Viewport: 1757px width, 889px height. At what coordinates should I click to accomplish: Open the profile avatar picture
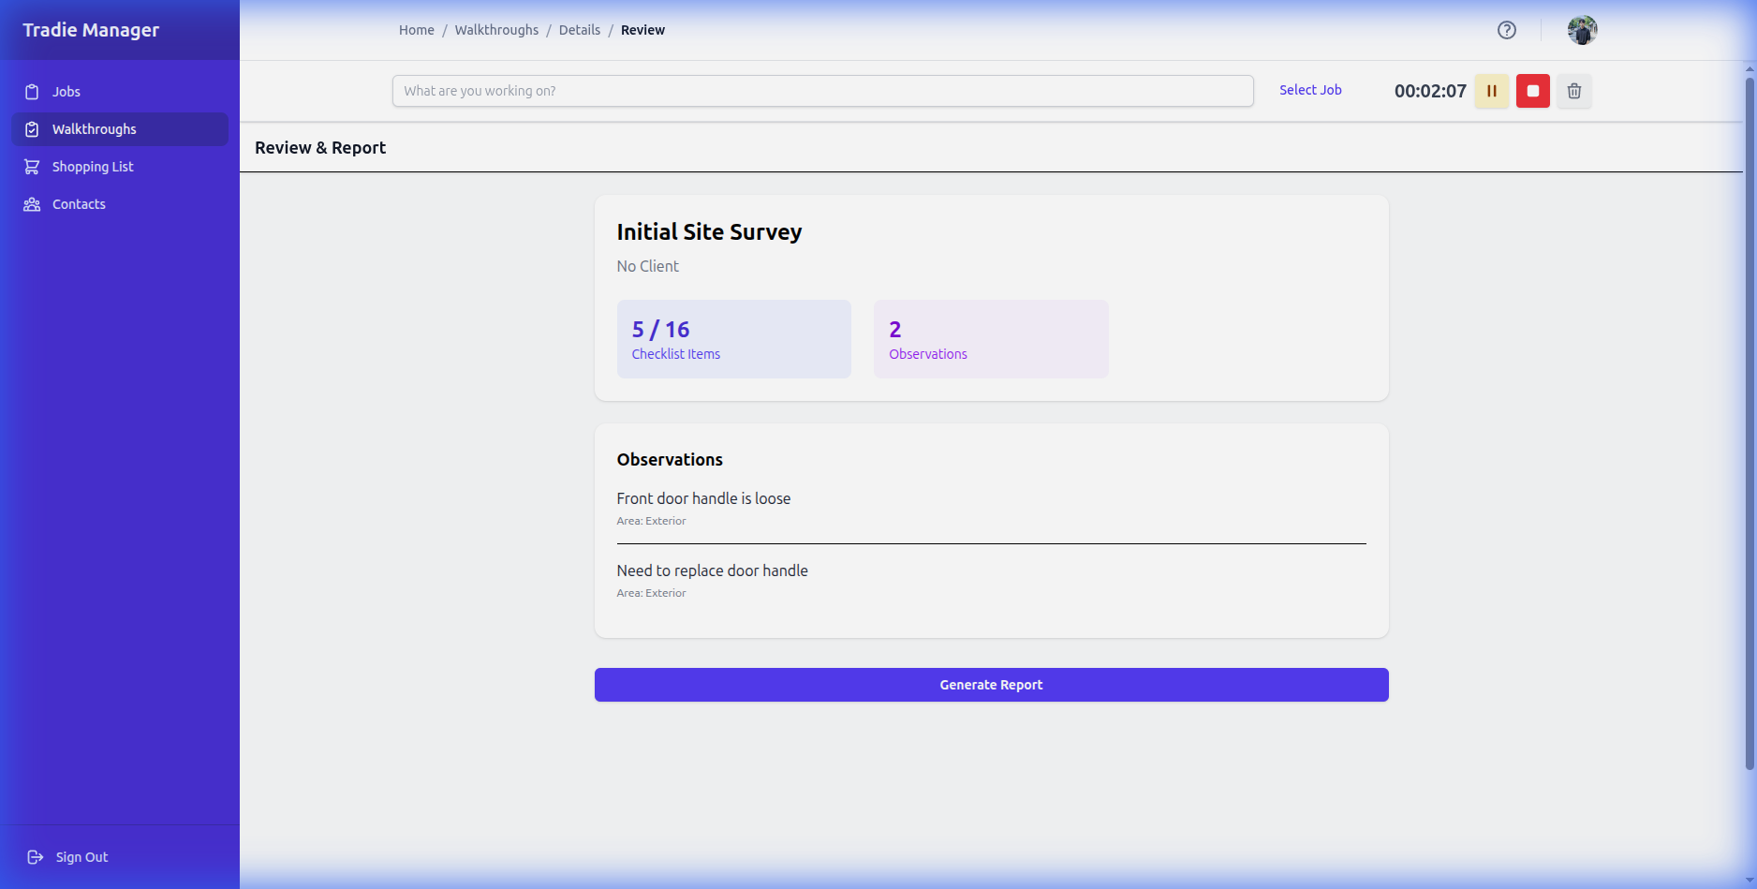click(1581, 30)
